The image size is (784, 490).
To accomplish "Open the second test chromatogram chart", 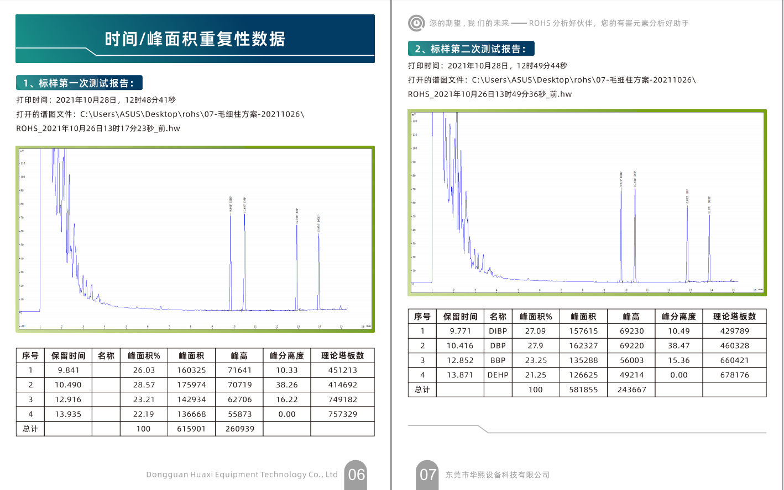I will 587,203.
